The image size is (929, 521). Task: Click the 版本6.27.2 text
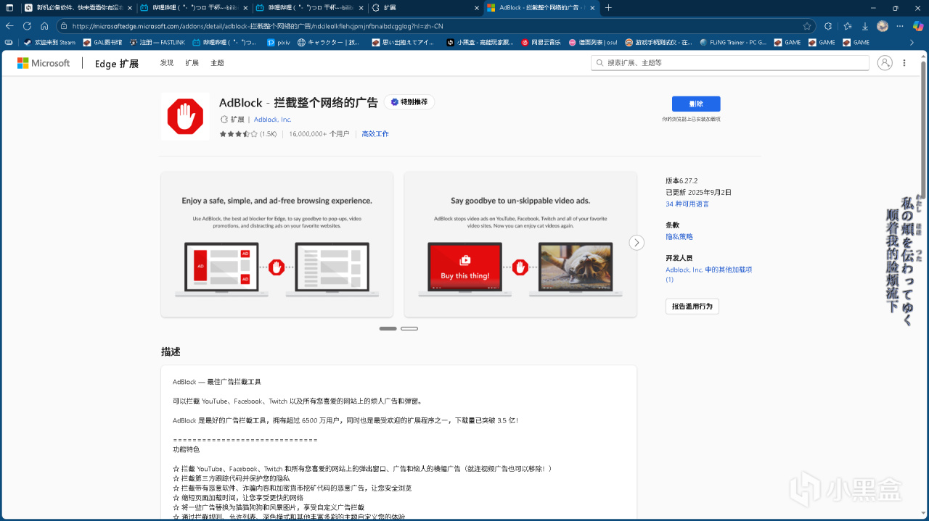[x=682, y=181]
